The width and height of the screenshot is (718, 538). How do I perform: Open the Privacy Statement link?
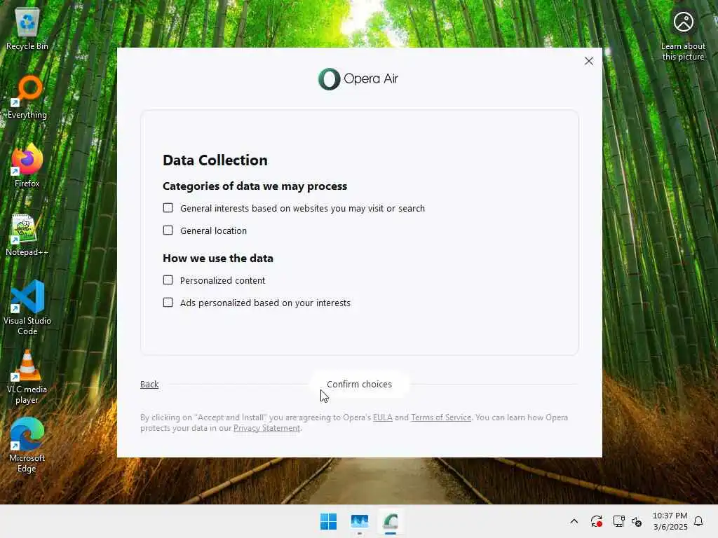click(x=266, y=428)
